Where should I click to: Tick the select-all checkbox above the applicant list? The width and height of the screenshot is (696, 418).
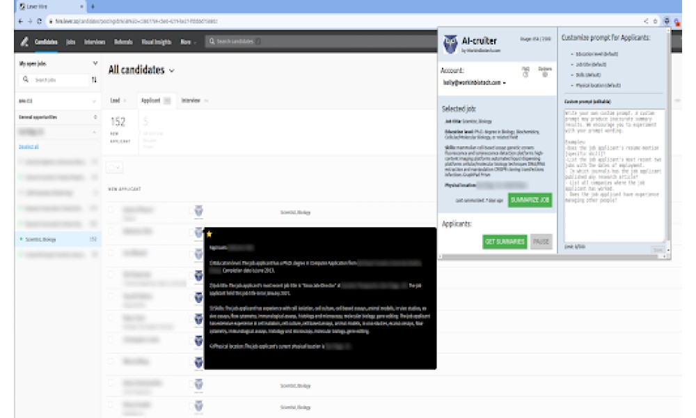(111, 168)
